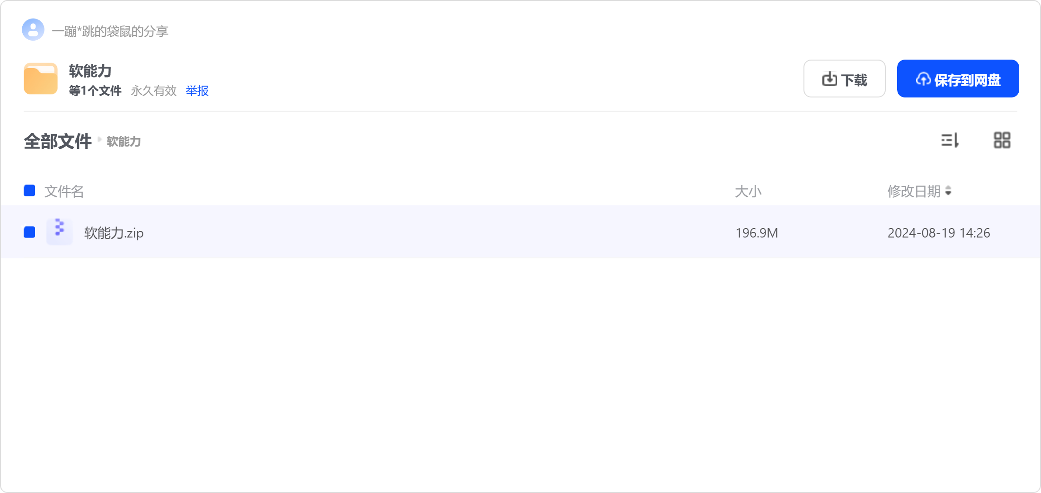Toggle the select-all checkbox beside 文件名
The width and height of the screenshot is (1041, 493).
(29, 191)
